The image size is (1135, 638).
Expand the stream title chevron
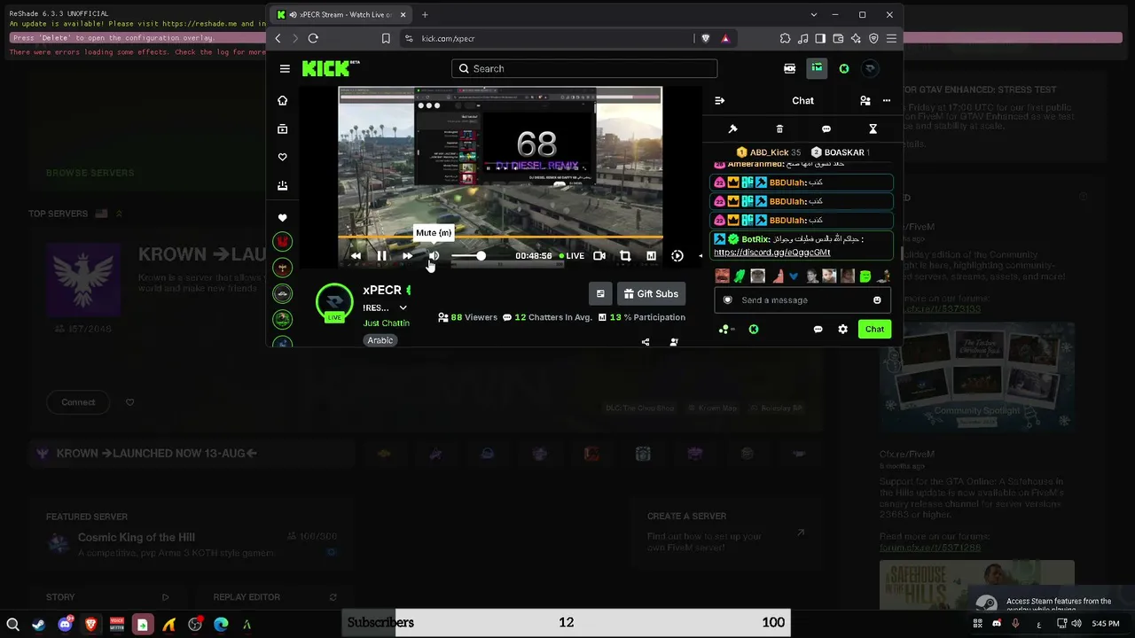click(x=403, y=308)
